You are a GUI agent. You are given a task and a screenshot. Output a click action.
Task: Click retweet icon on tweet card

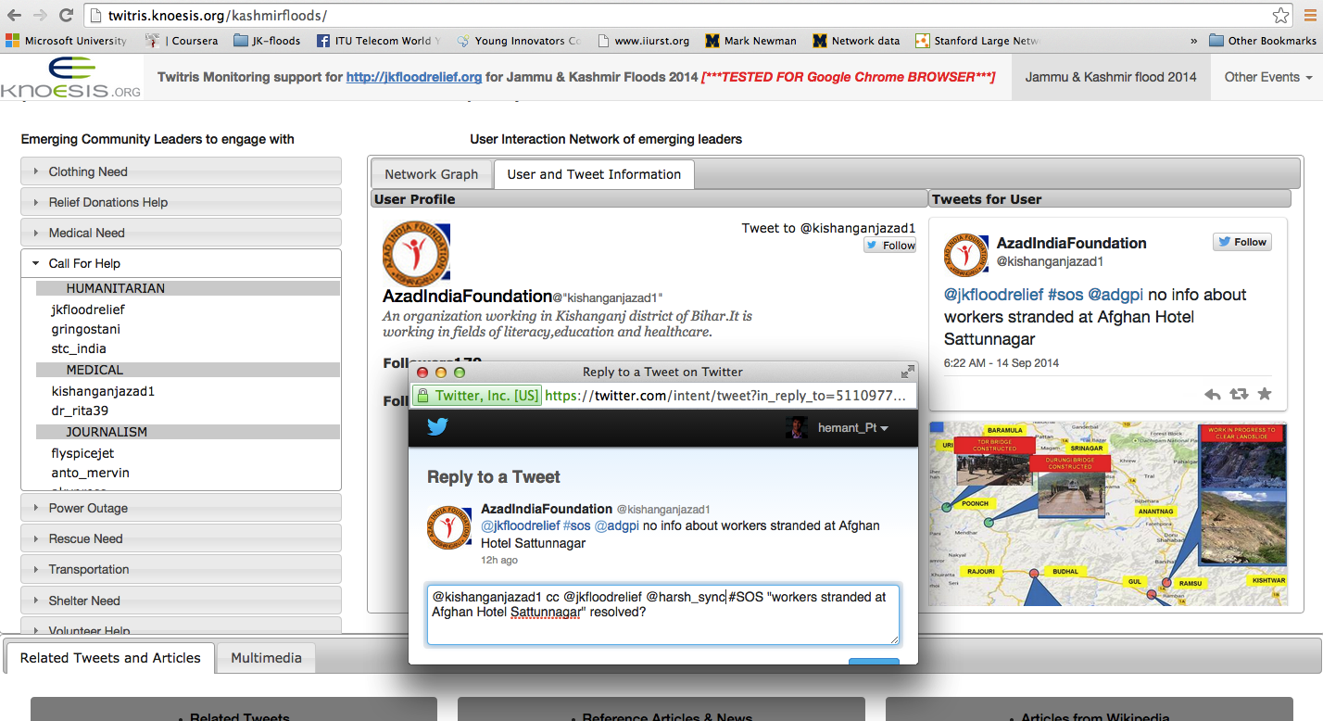(1238, 394)
